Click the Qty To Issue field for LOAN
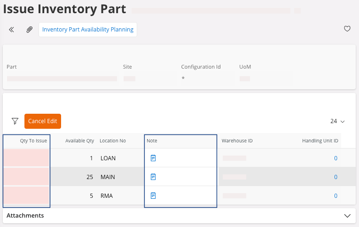Screen dimensions: 359x227 coord(26,158)
